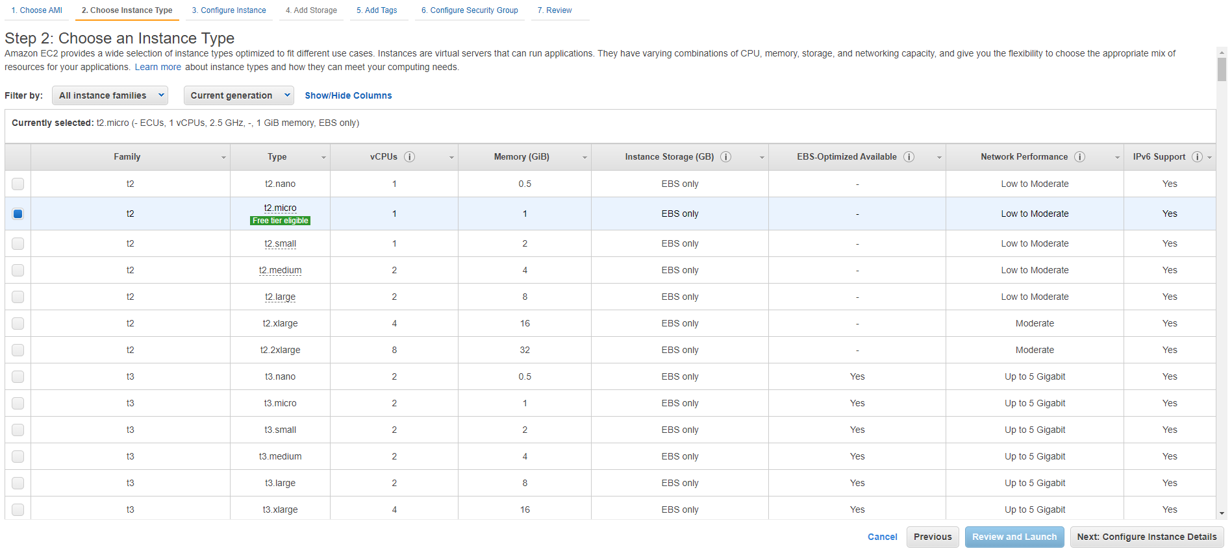Open the All instance families filter dropdown

(x=110, y=95)
